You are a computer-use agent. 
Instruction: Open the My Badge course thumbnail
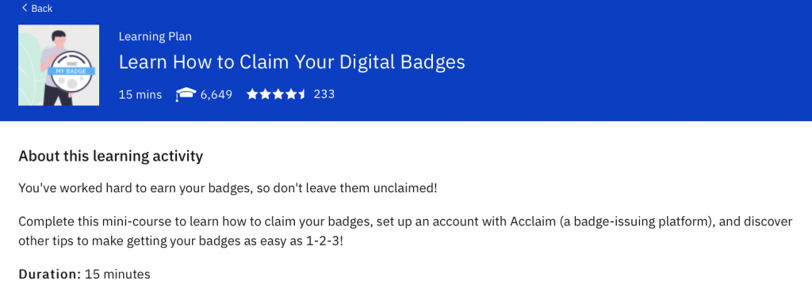[x=59, y=65]
